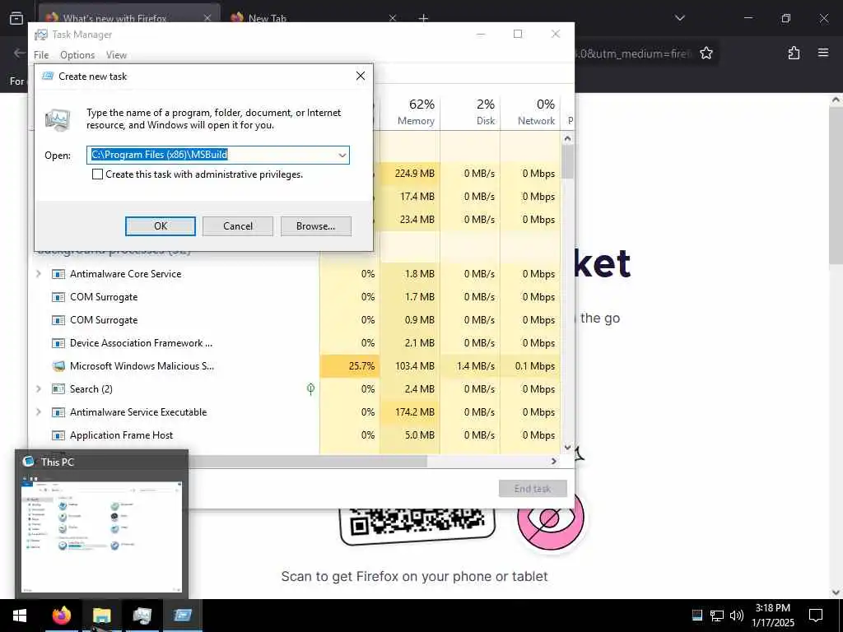Switch to the 'What's new with Firefox' tab
This screenshot has width=843, height=632.
(114, 18)
